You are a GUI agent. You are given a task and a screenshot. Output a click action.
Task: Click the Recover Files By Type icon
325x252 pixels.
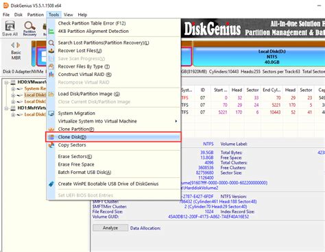[x=51, y=66]
